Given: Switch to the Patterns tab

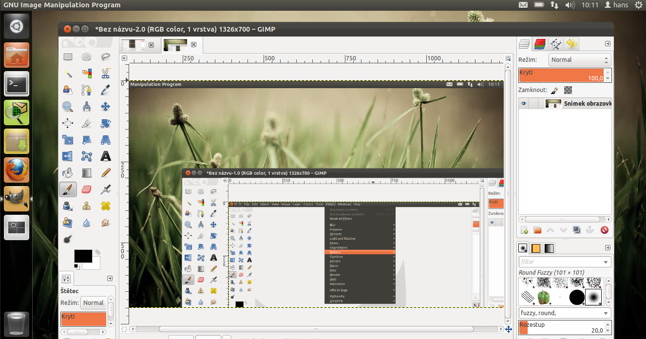Looking at the screenshot, I should click(x=536, y=248).
